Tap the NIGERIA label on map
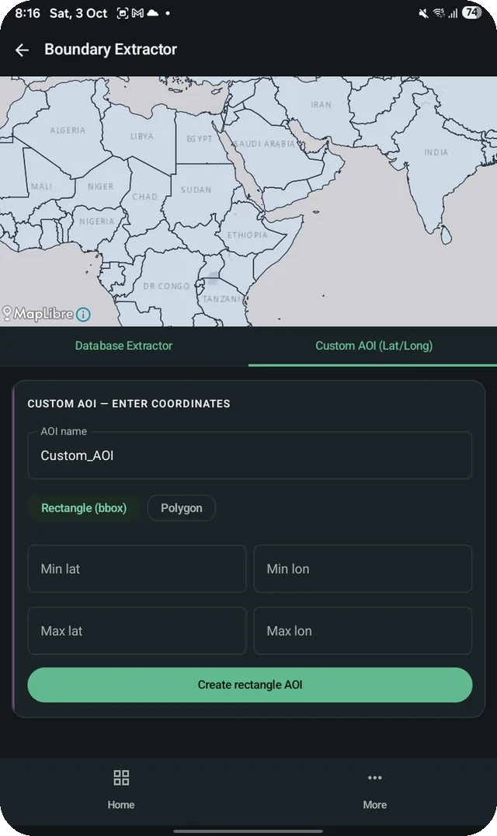This screenshot has height=836, width=497. 97,221
